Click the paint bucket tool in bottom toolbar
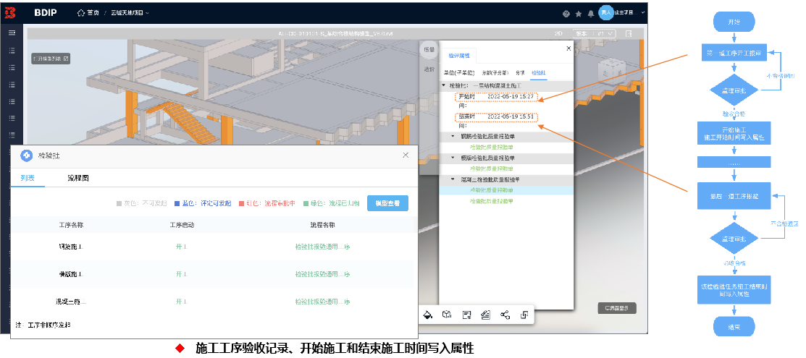Viewport: 806px width, 358px height. coord(428,315)
